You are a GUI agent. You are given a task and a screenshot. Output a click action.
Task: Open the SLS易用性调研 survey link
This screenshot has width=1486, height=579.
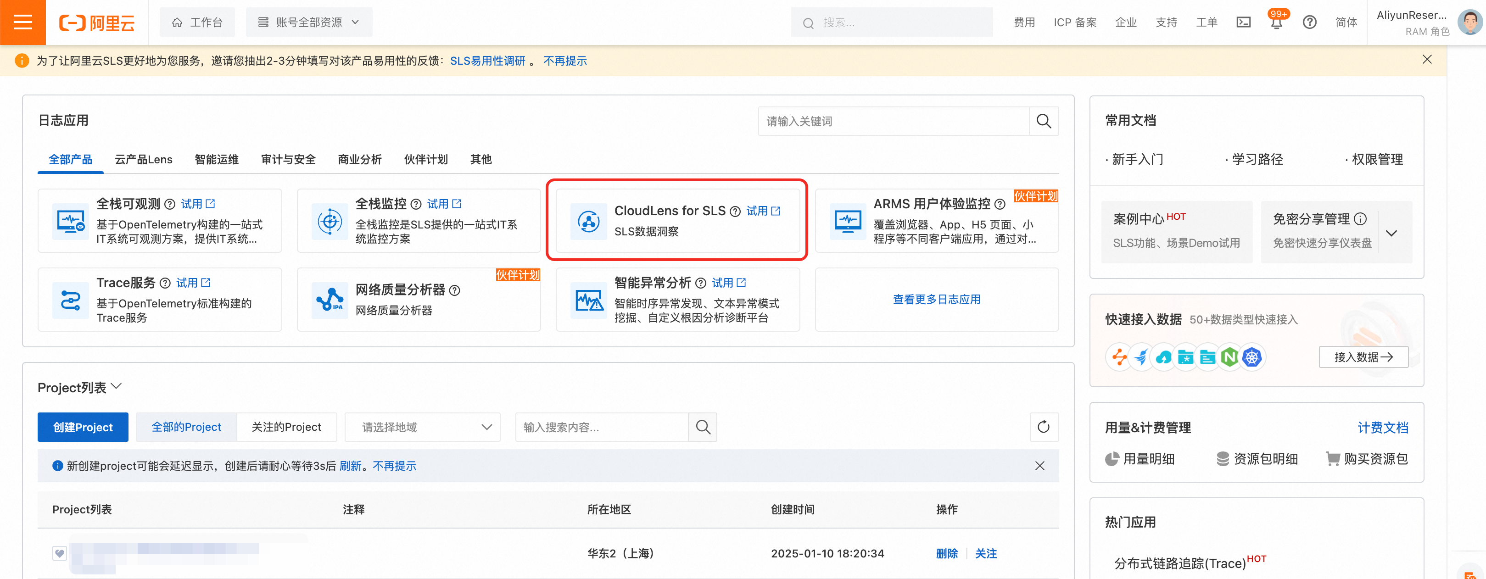tap(487, 61)
